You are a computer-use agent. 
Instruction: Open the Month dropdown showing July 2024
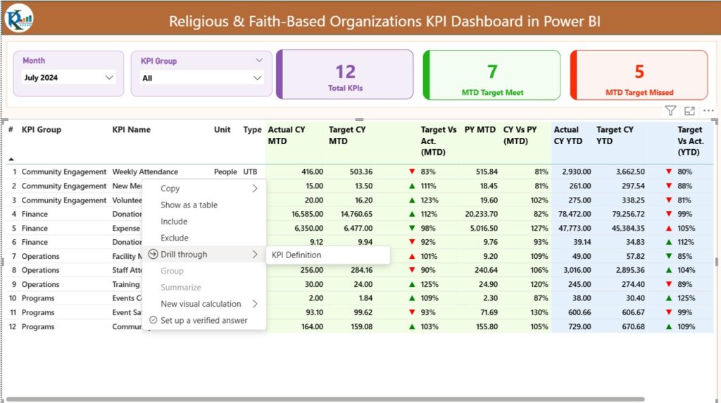[x=68, y=77]
